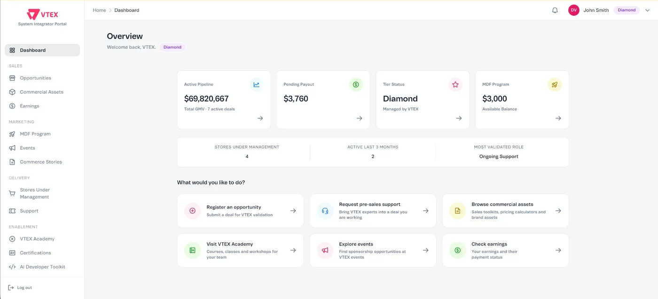Viewport: 658px width, 299px height.
Task: Click the VTEX logo in sidebar
Action: pos(42,15)
